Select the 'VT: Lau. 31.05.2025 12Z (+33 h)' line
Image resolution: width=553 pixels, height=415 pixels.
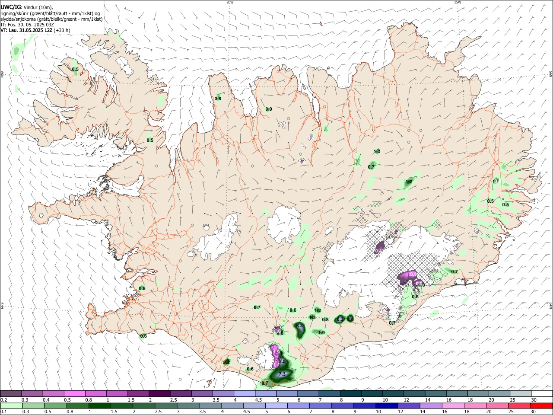(35, 30)
